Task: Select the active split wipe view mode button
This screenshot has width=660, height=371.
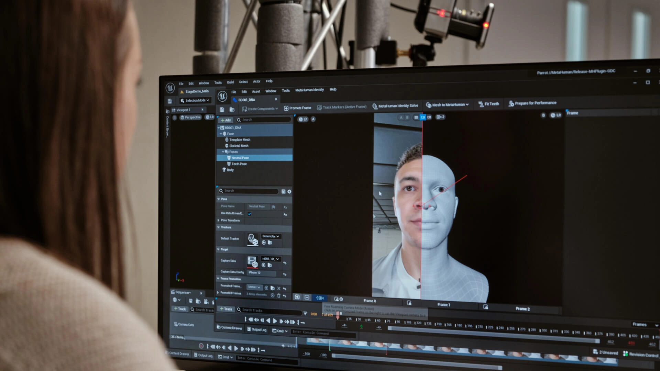Action: [423, 117]
